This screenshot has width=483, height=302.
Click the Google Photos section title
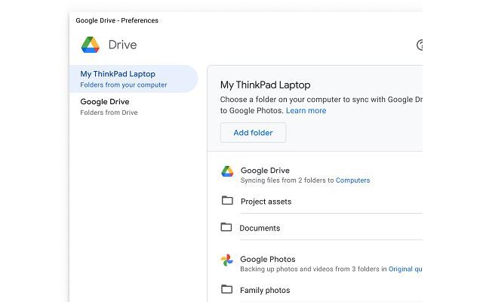pyautogui.click(x=268, y=259)
